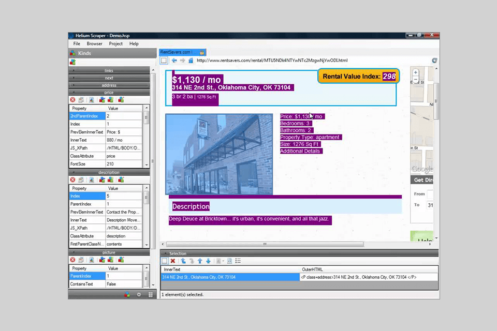The height and width of the screenshot is (331, 497).
Task: Click the Rental Value Index badge
Action: point(358,77)
